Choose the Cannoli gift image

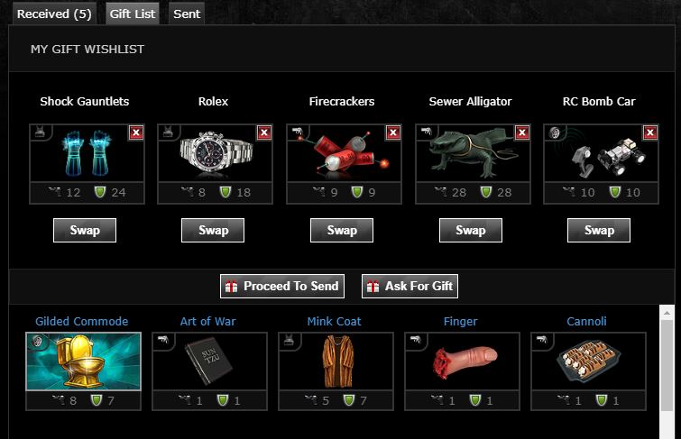[588, 361]
